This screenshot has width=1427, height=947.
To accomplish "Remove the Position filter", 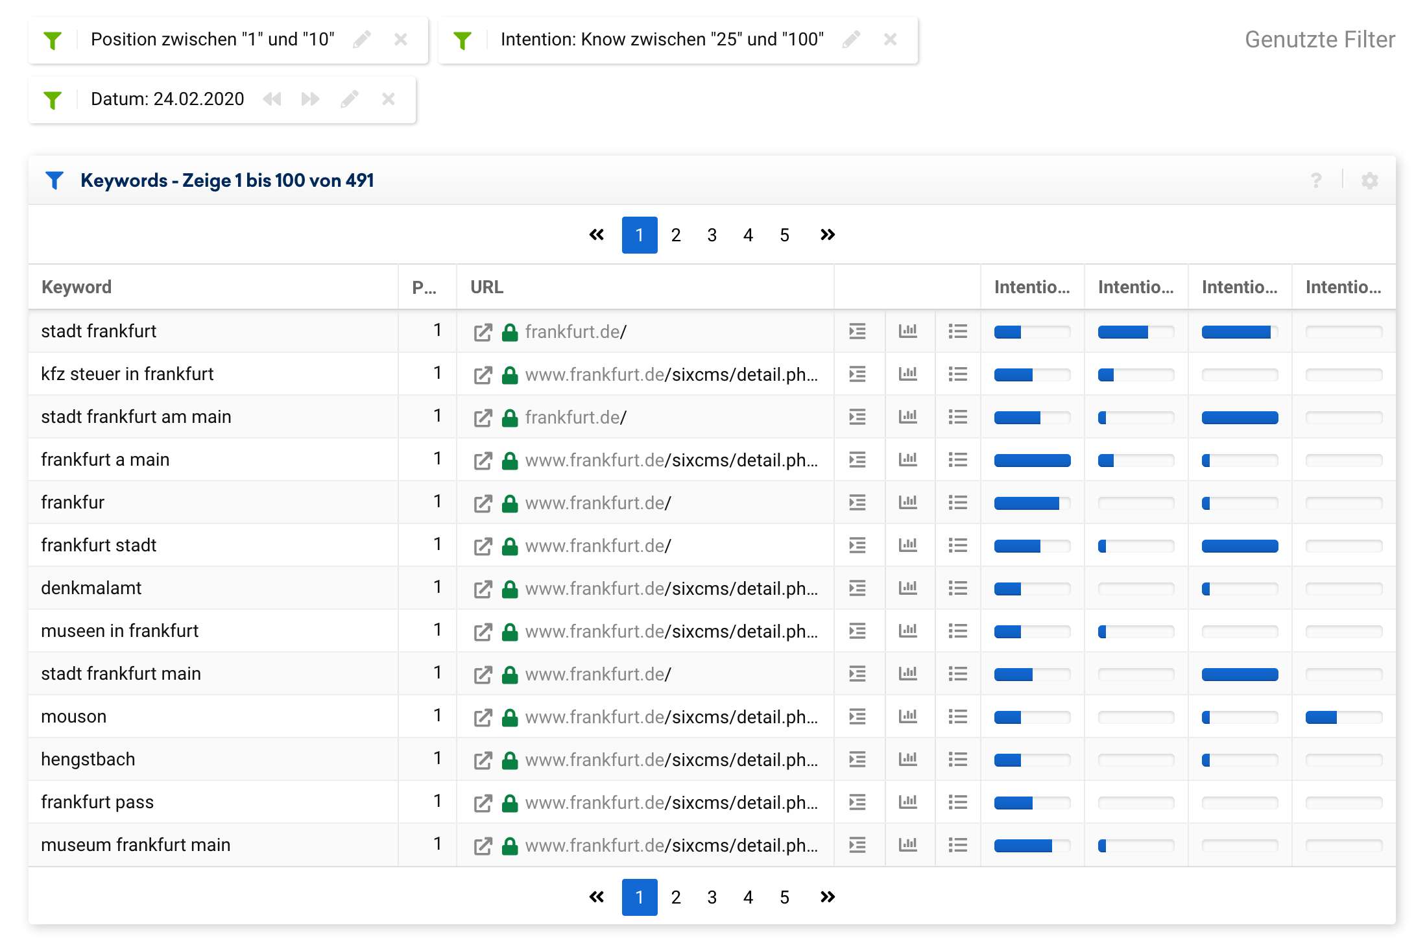I will point(401,40).
